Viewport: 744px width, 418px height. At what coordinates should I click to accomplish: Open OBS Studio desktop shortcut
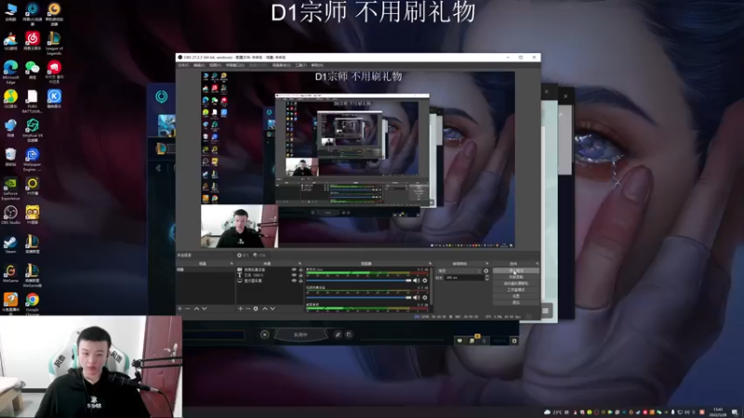coord(10,213)
